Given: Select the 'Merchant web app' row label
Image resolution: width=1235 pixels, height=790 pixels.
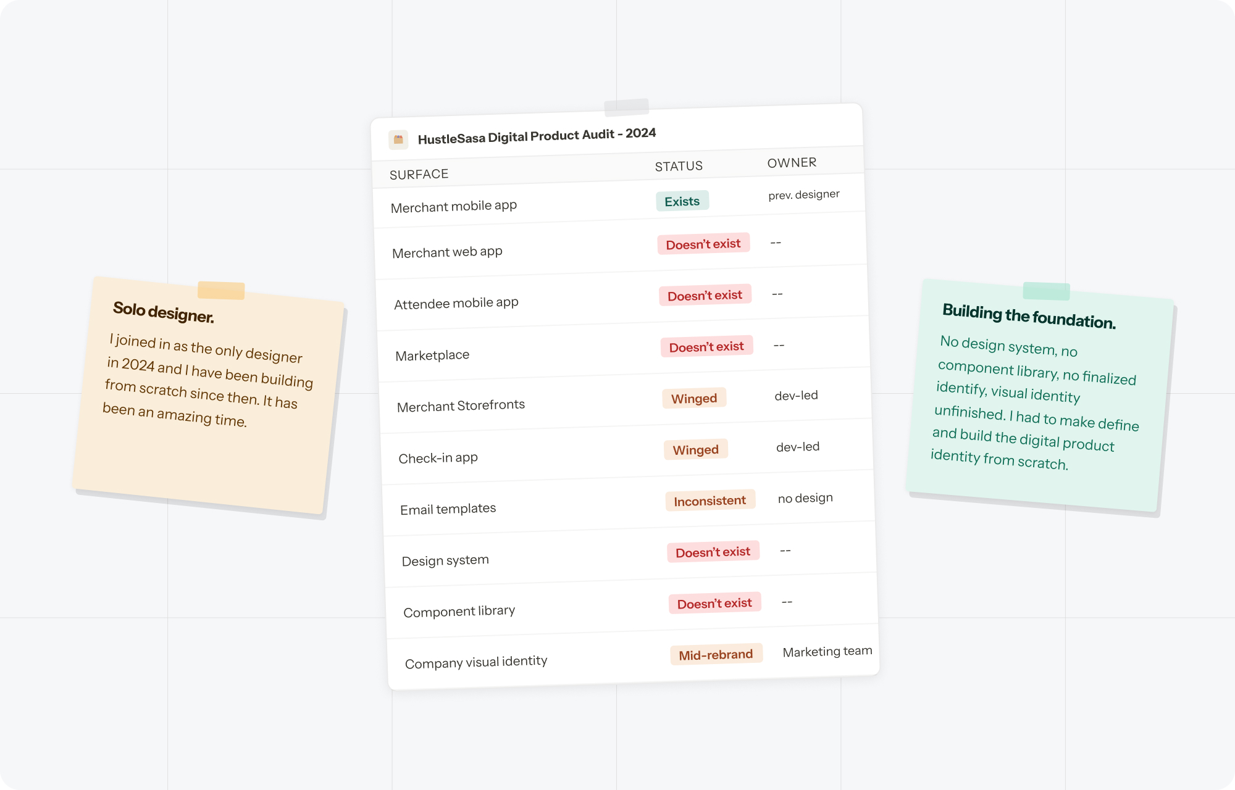Looking at the screenshot, I should click(447, 252).
